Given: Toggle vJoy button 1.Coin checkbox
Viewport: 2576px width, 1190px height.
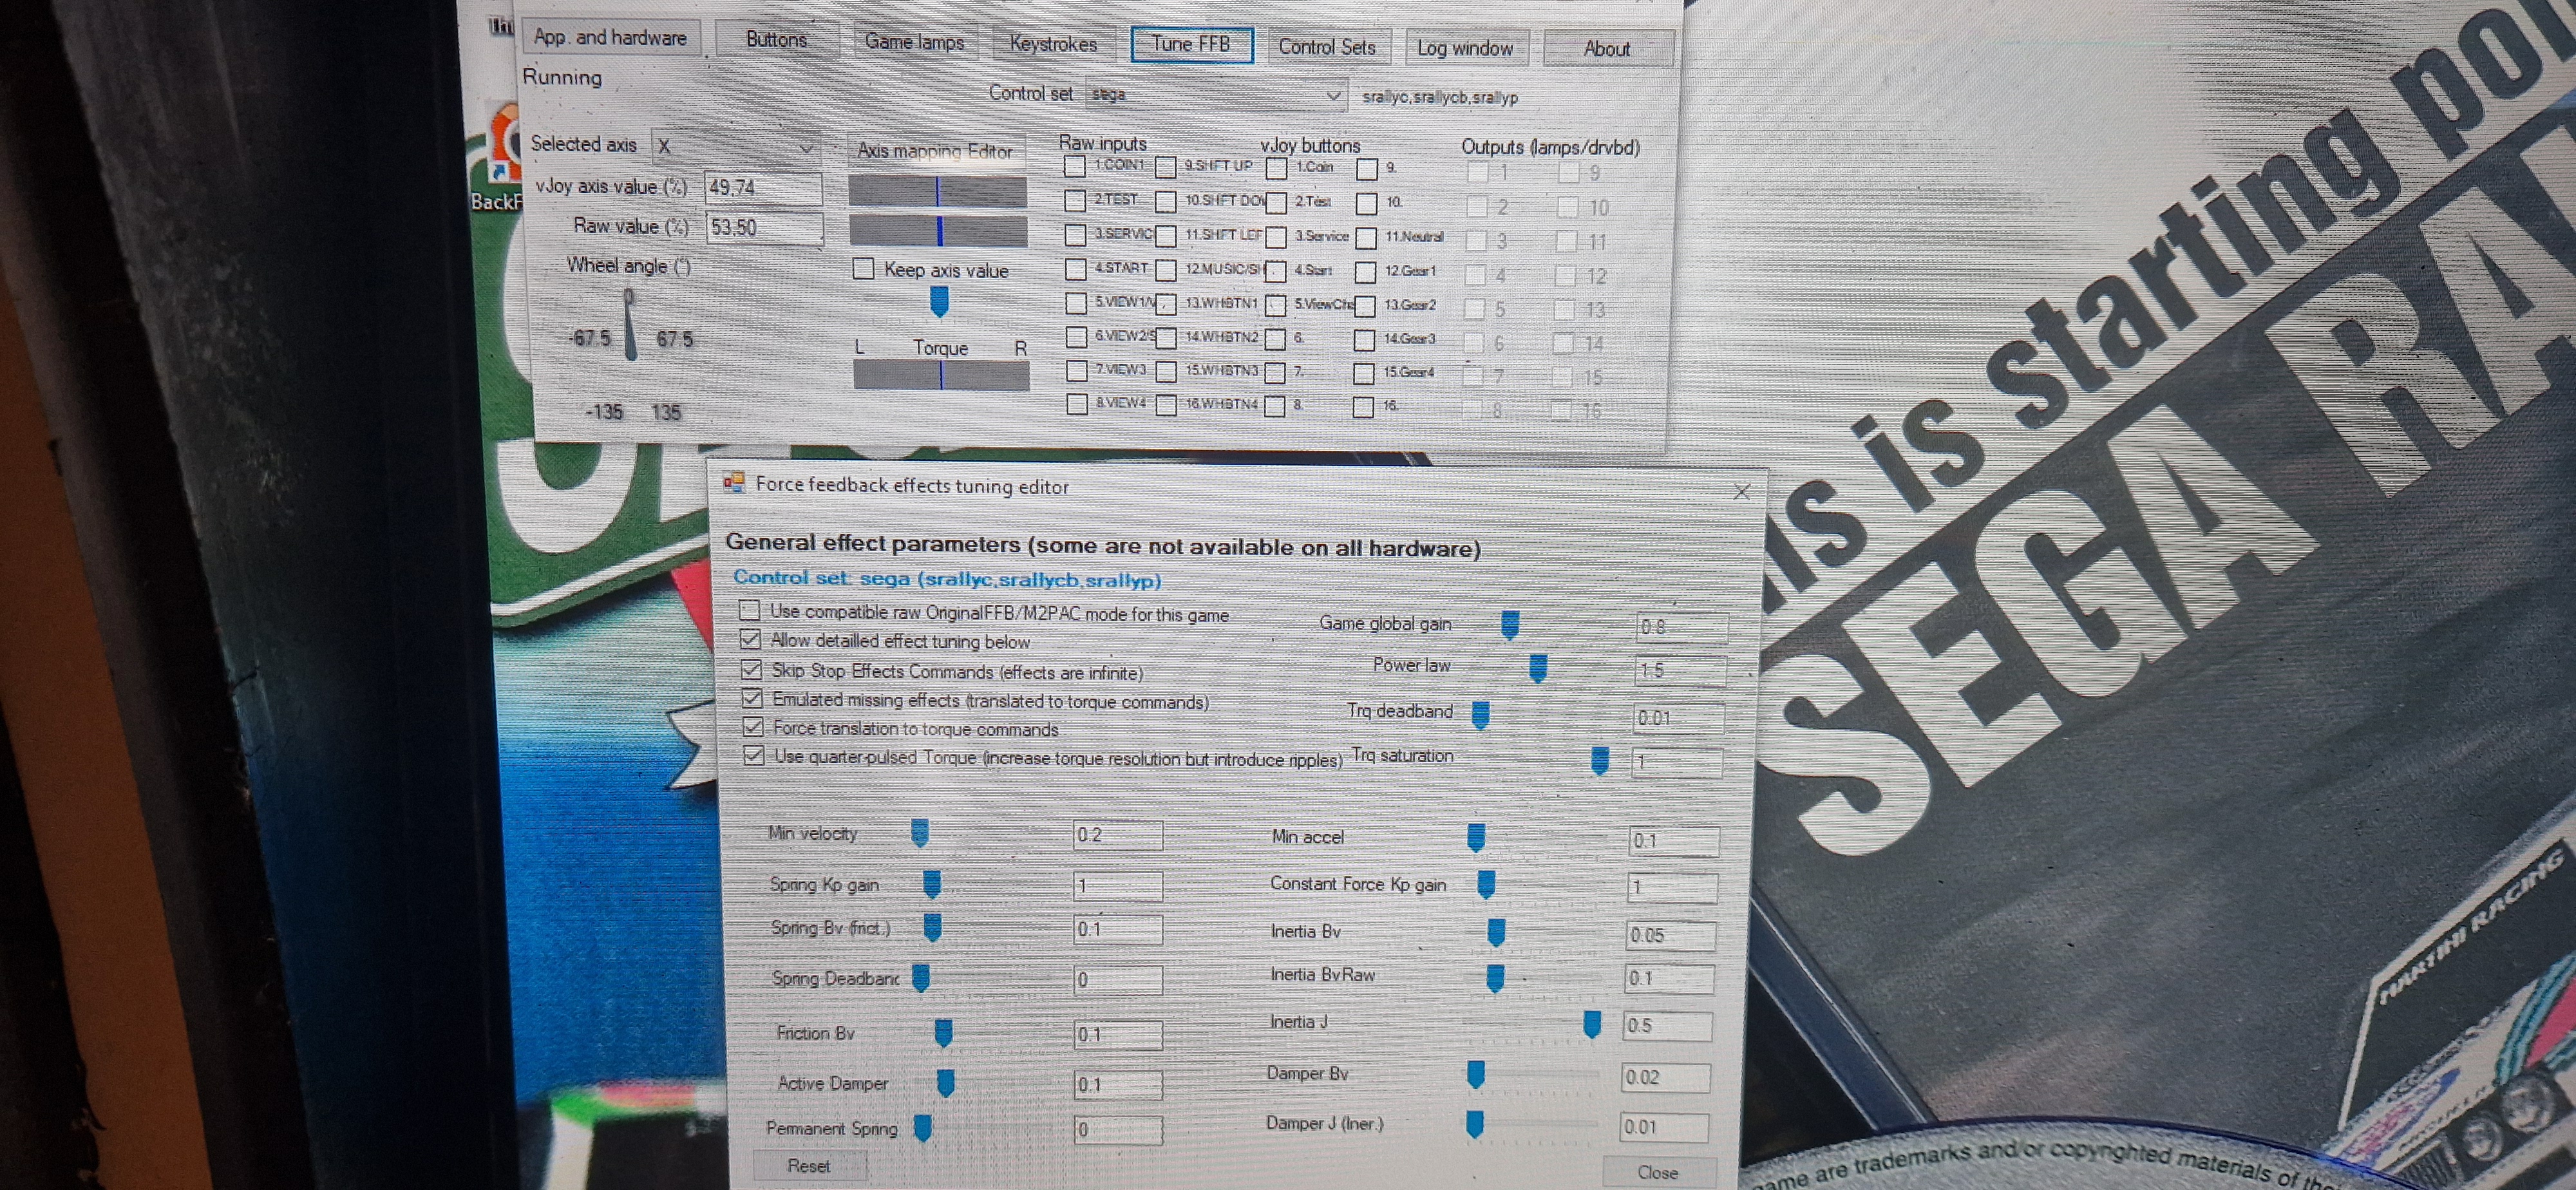Looking at the screenshot, I should [x=1276, y=168].
